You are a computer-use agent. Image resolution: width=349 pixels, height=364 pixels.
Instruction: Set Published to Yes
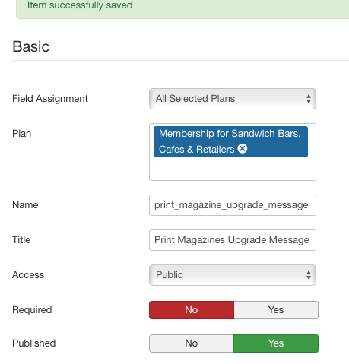[276, 343]
